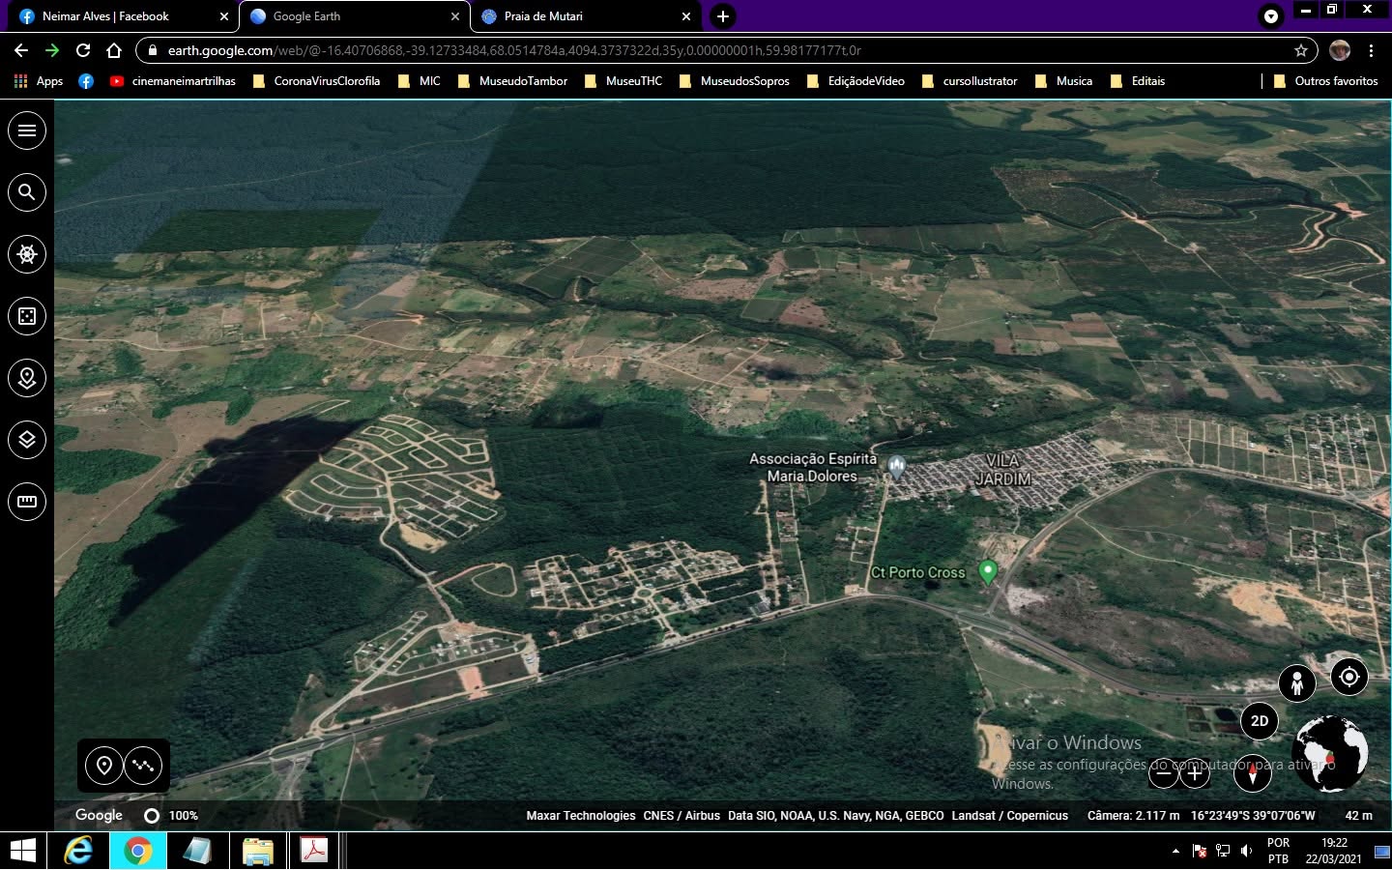The height and width of the screenshot is (870, 1392).
Task: Click the address bar URL
Action: coord(514,50)
